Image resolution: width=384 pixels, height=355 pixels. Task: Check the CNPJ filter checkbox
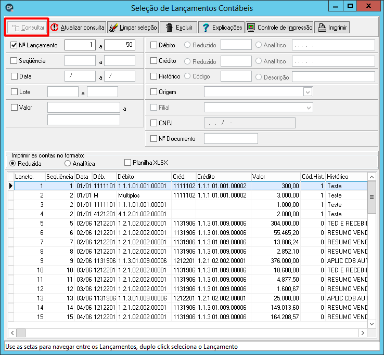click(x=153, y=123)
